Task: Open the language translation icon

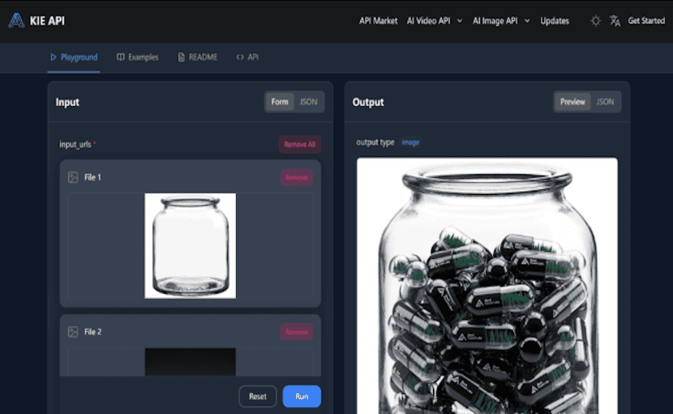Action: (x=615, y=21)
